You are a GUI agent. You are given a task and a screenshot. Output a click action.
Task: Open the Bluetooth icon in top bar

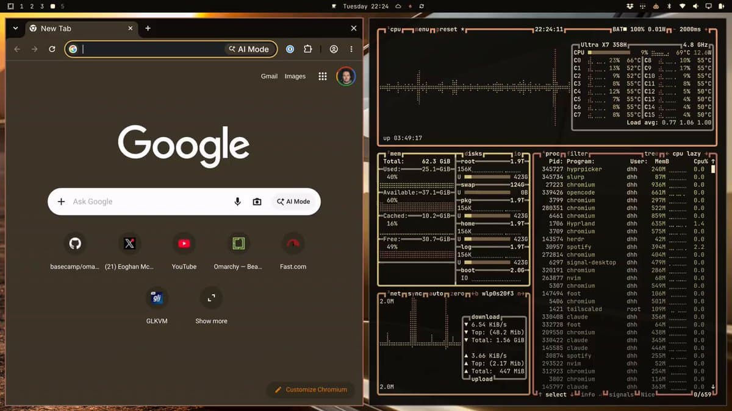click(x=669, y=6)
